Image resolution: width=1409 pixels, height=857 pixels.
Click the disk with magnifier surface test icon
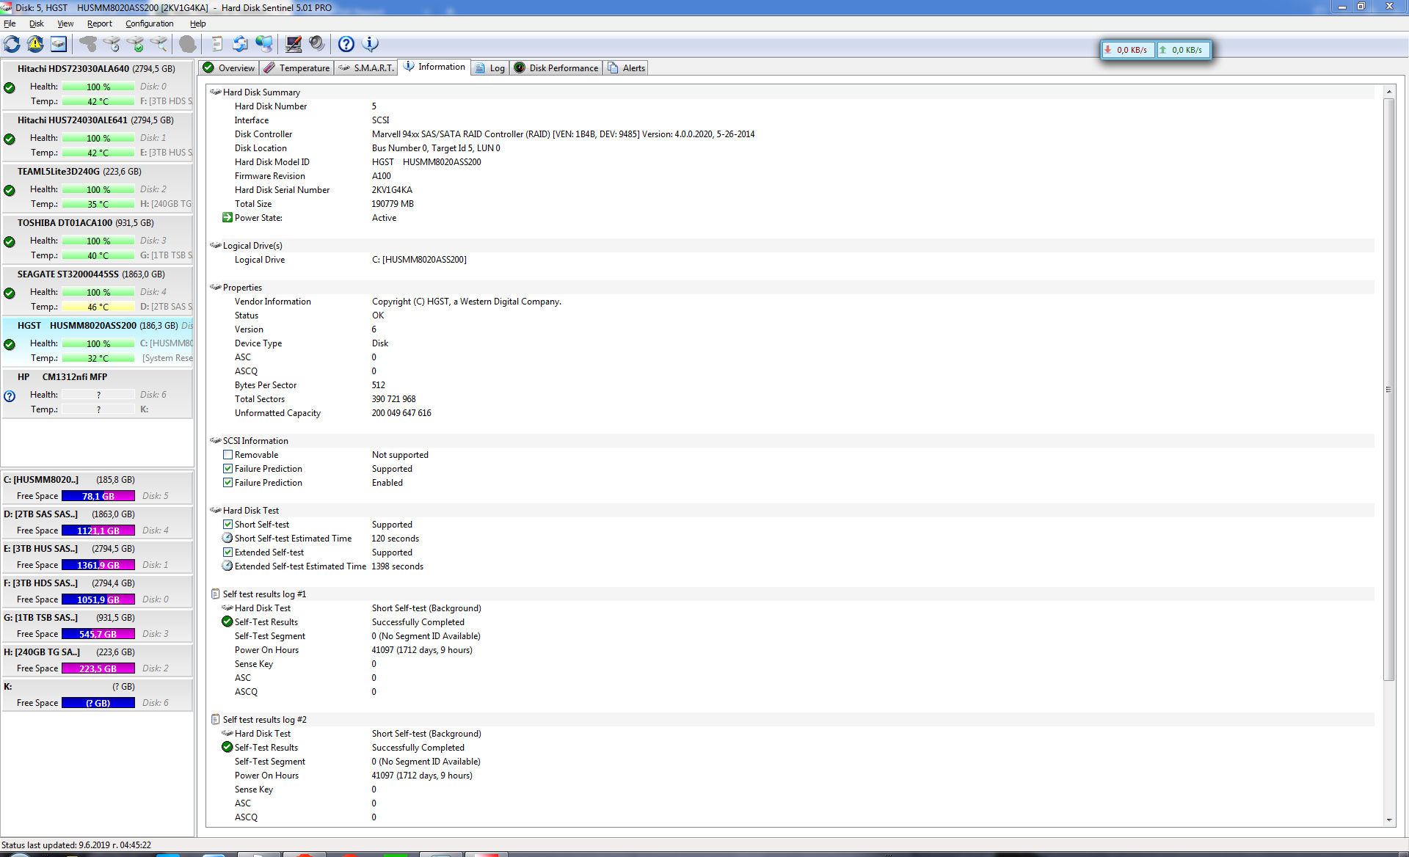(x=159, y=44)
